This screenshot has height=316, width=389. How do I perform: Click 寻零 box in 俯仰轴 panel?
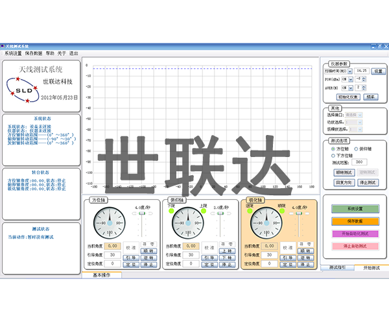coord(227,244)
